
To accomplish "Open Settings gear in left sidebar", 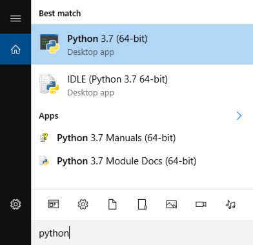I will (15, 204).
